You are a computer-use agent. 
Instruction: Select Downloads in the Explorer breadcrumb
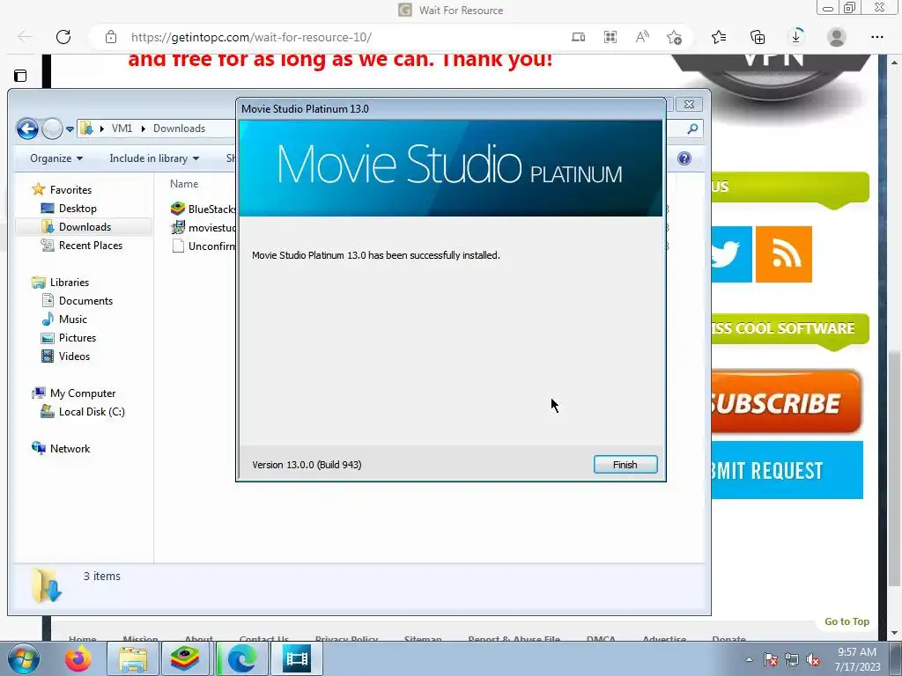(x=179, y=129)
